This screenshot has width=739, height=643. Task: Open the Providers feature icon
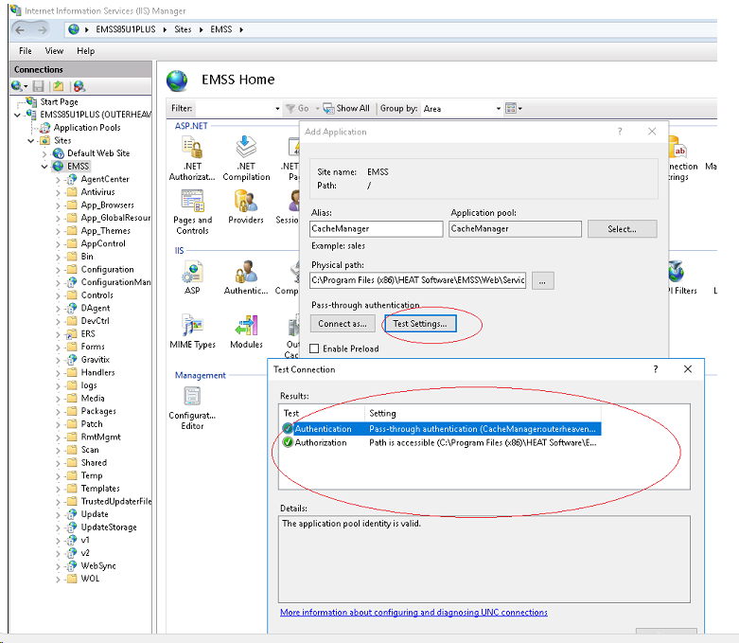tap(246, 203)
